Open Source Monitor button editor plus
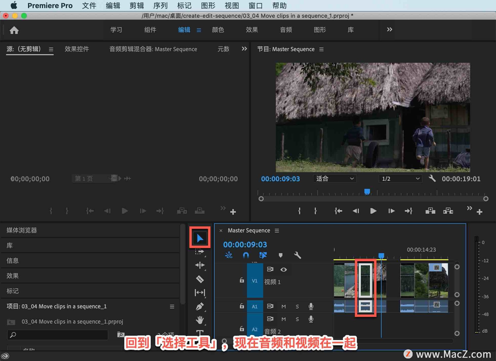 [x=233, y=212]
